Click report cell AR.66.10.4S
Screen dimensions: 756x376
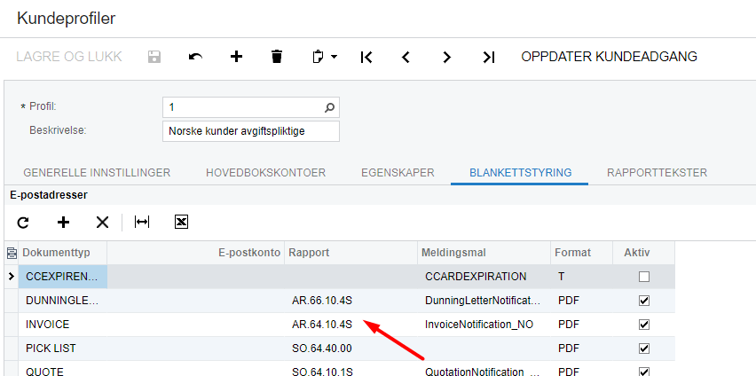pos(351,301)
